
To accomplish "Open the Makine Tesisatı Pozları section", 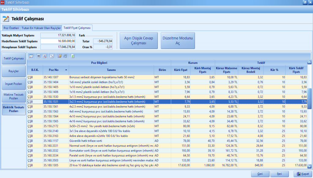I will [x=13, y=96].
